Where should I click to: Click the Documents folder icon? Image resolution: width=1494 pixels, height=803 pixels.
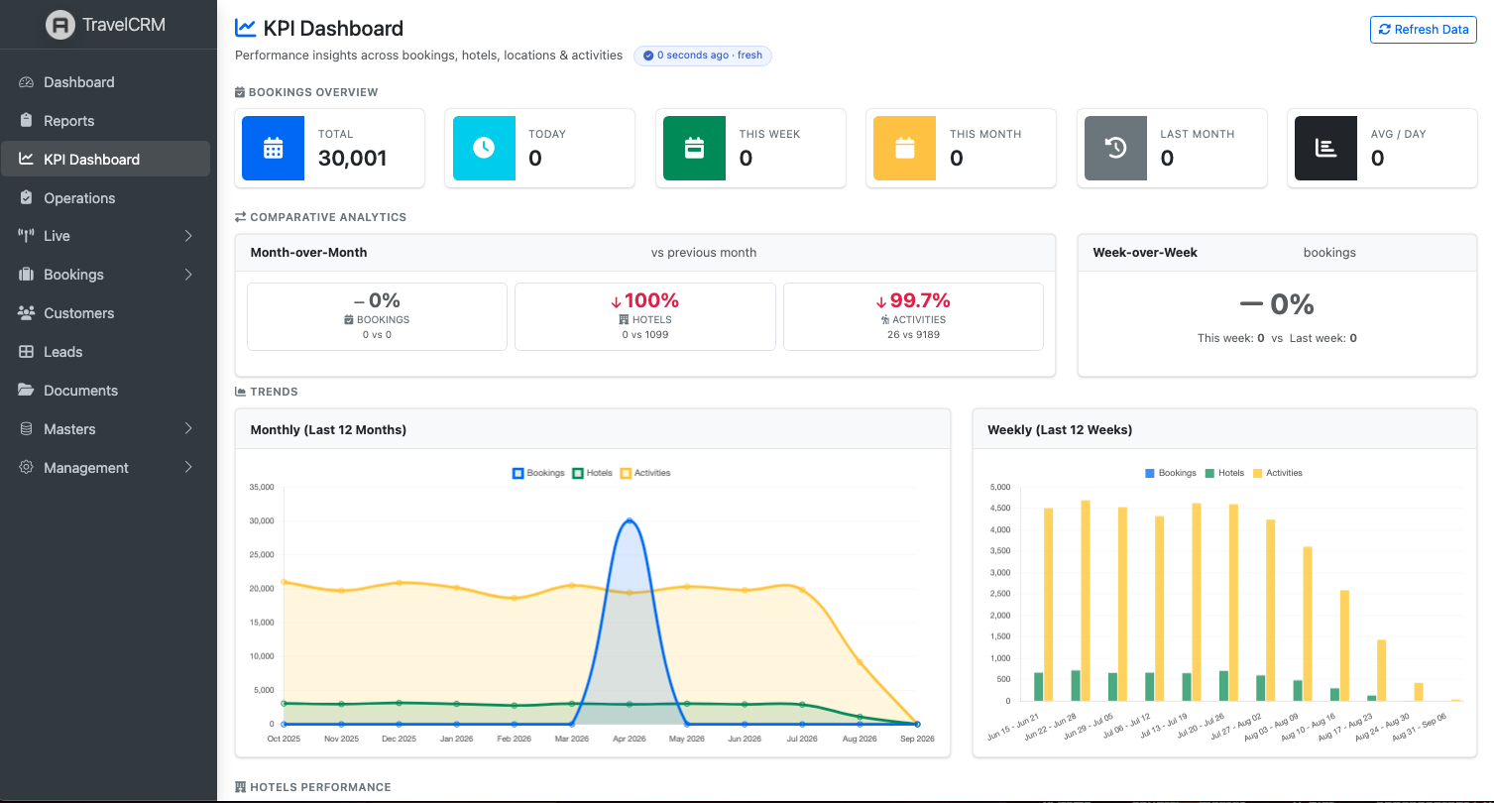(x=26, y=391)
